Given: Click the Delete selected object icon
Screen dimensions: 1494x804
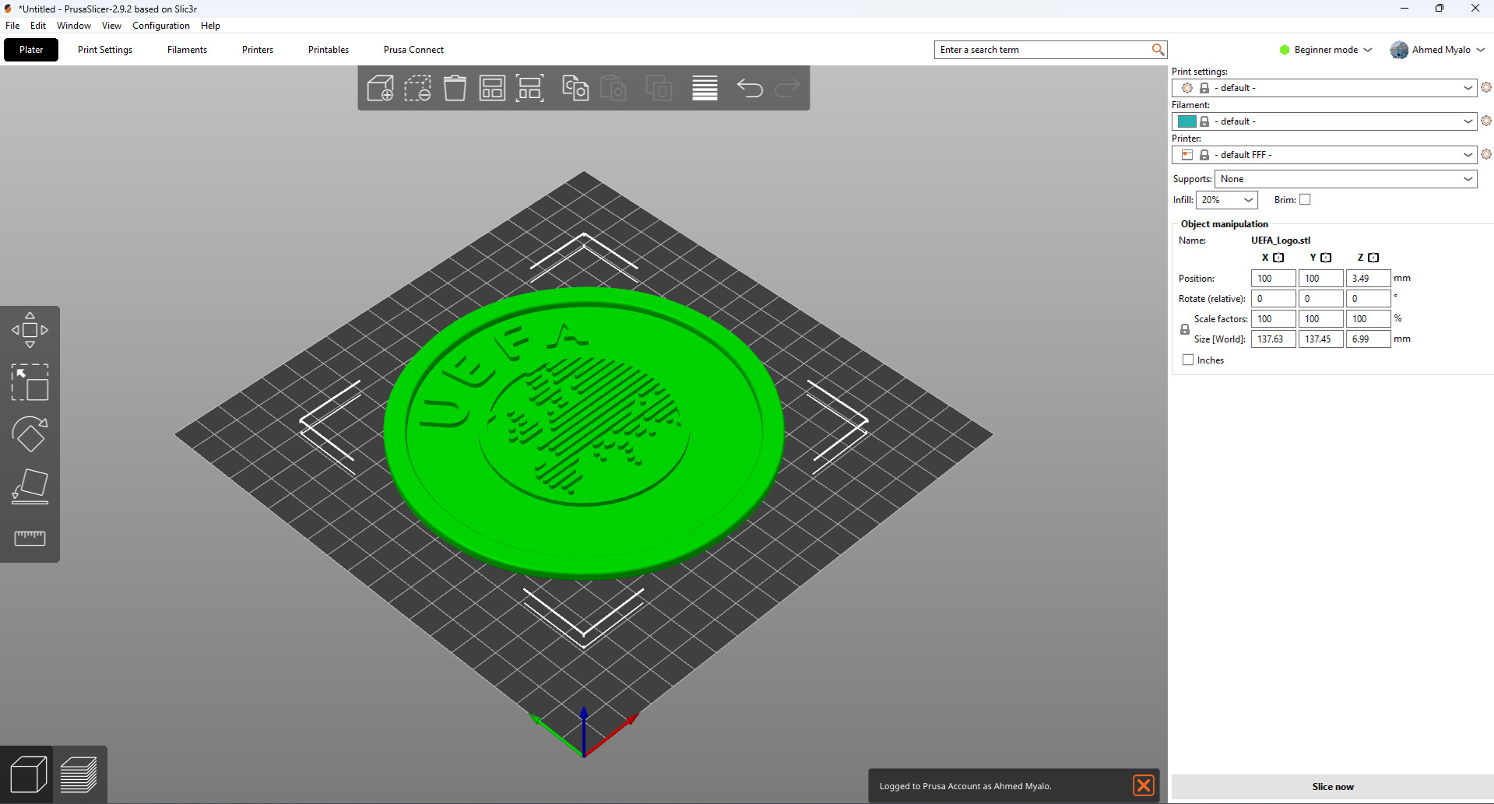Looking at the screenshot, I should 417,88.
